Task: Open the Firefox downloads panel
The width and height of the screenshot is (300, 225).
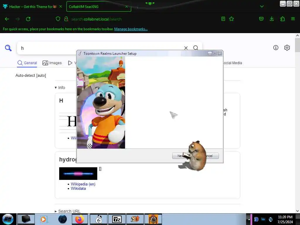Action: [272, 19]
